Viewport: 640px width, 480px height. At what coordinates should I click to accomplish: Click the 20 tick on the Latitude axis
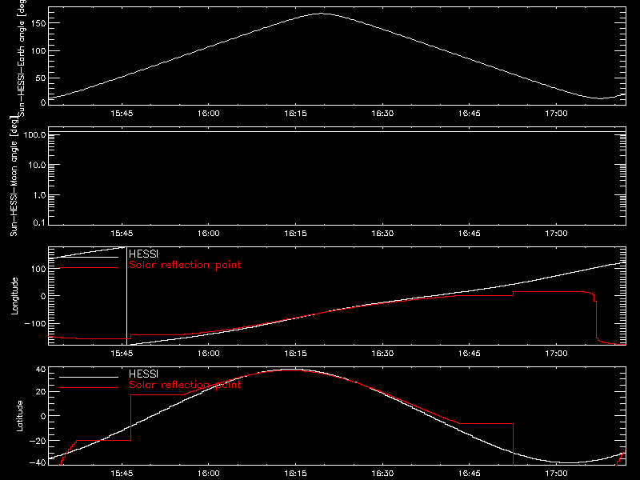[41, 392]
